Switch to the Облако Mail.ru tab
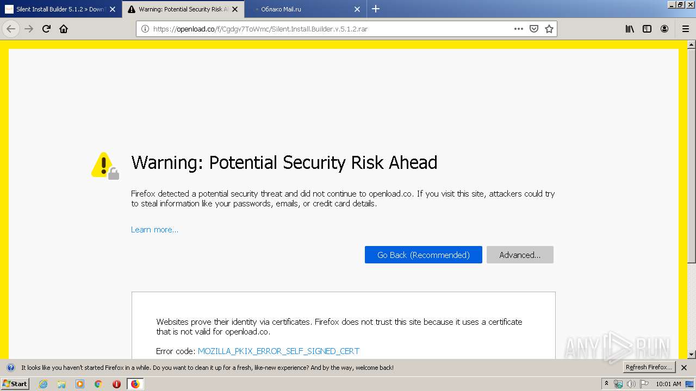 point(306,9)
